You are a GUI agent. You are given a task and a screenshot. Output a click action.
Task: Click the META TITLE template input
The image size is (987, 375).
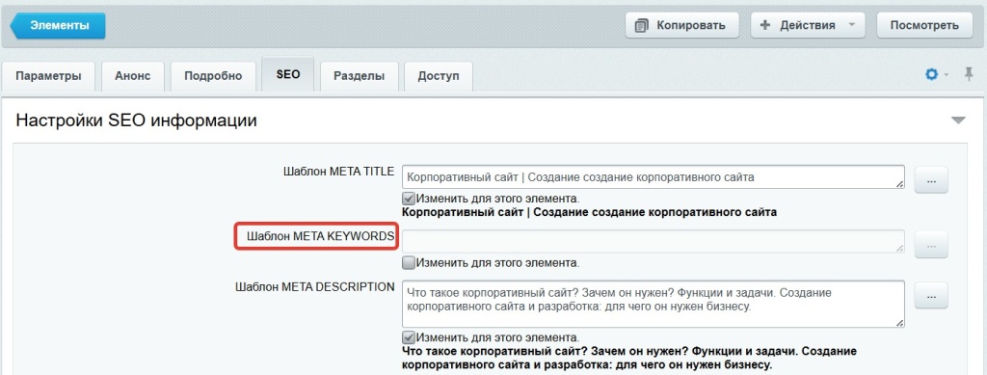[x=654, y=177]
